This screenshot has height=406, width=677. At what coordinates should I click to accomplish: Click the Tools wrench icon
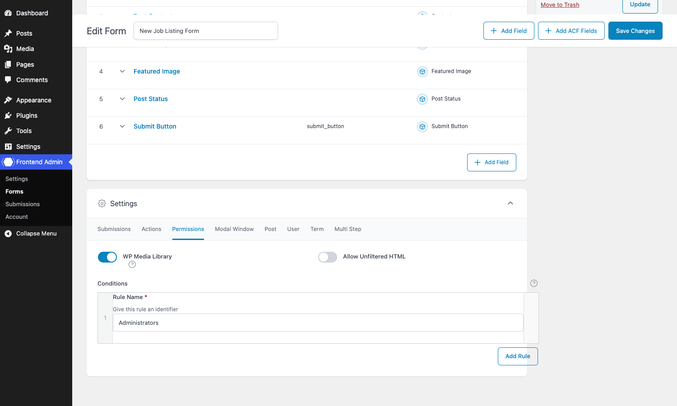(x=8, y=131)
